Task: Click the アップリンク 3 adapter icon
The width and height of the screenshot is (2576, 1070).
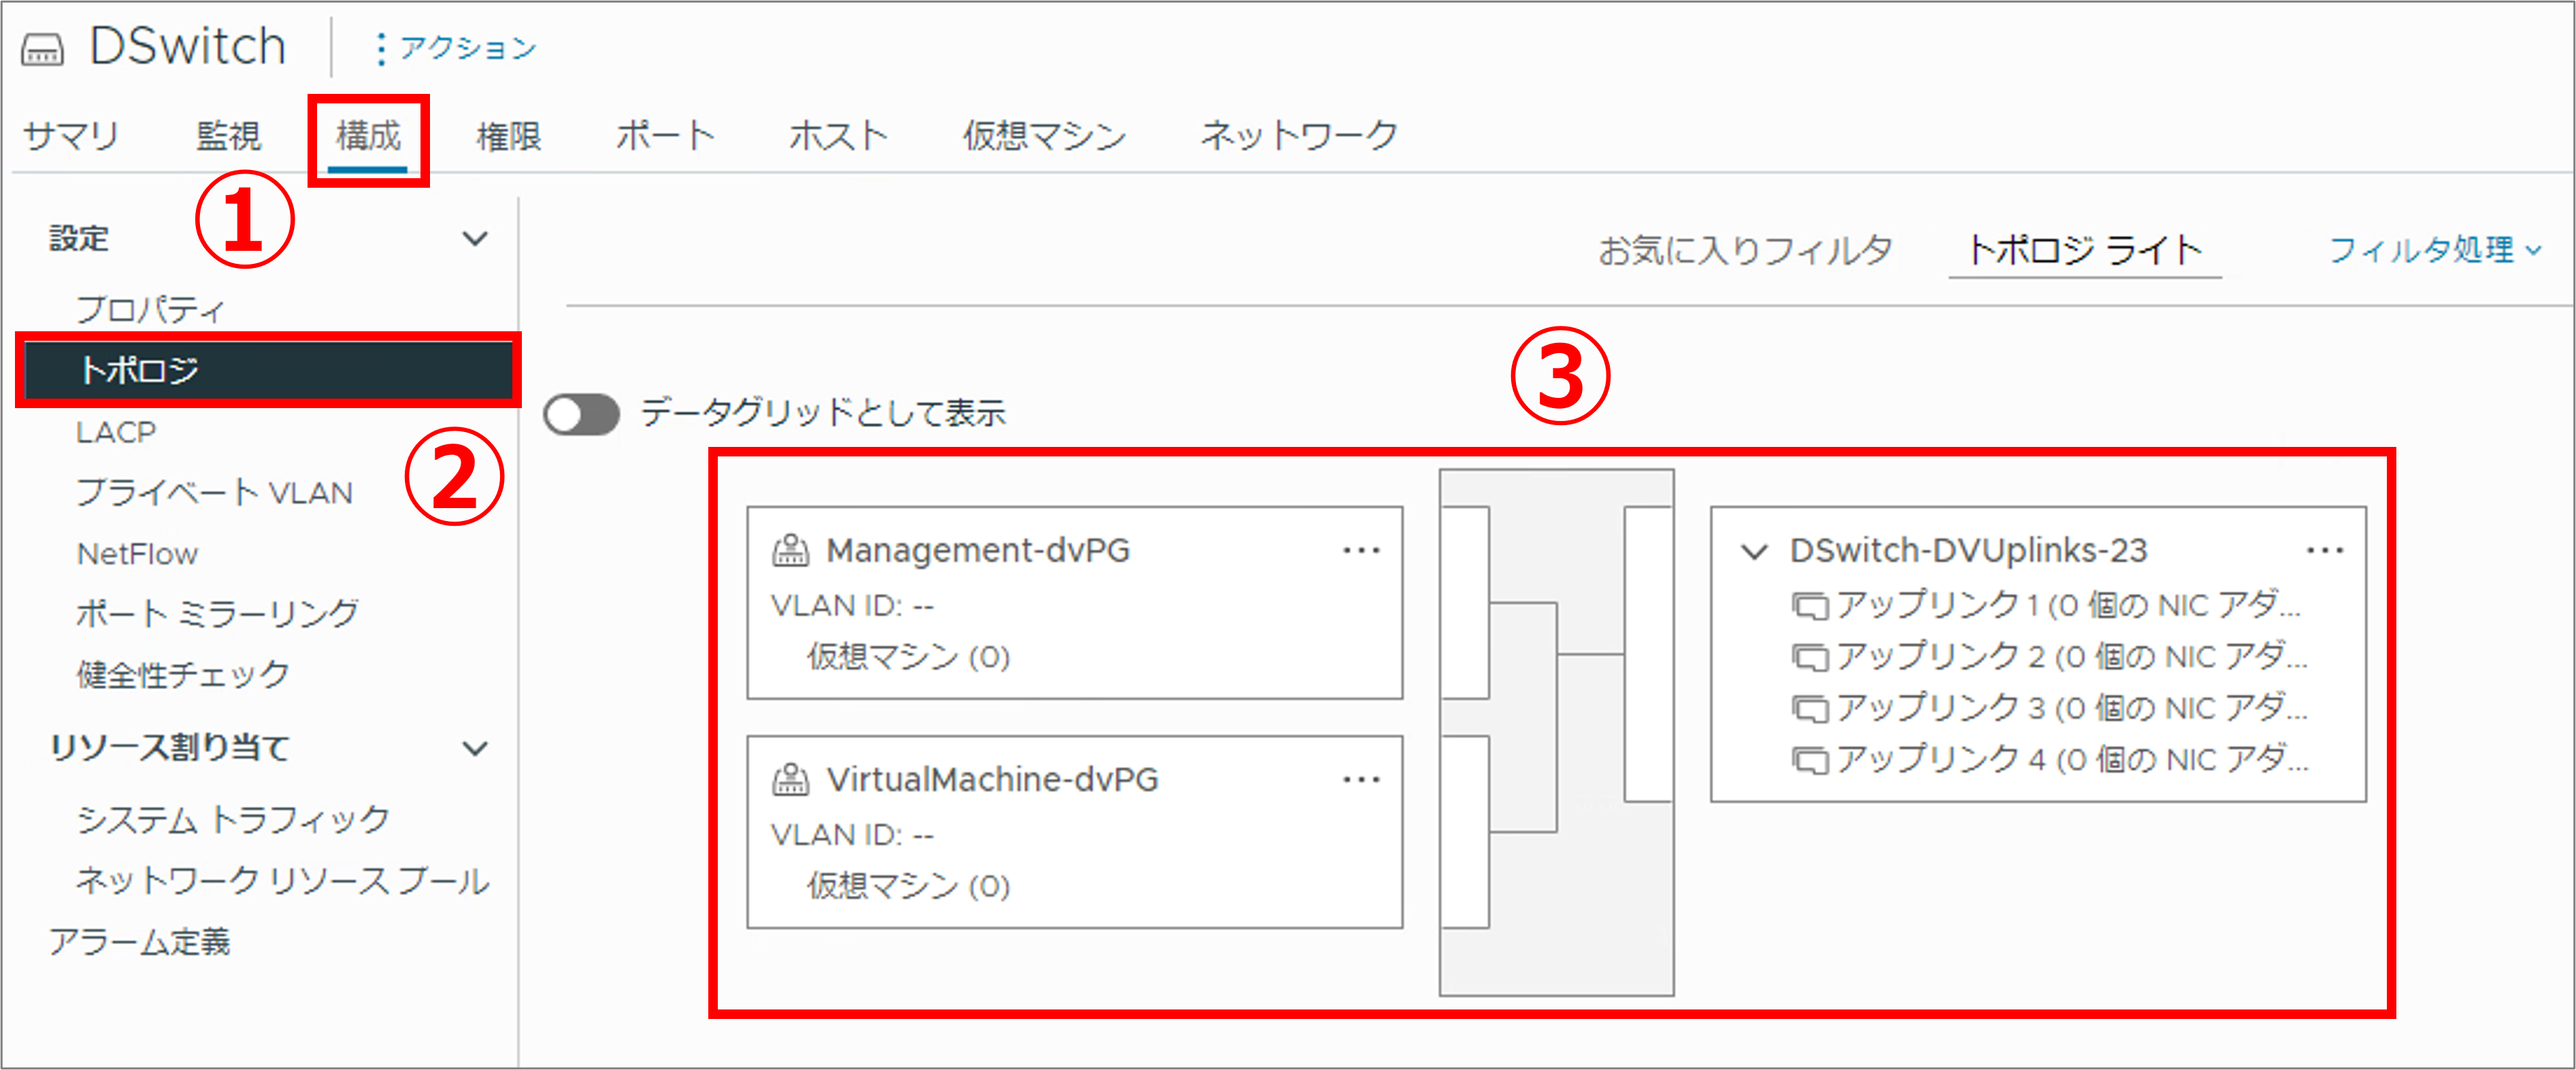Action: click(x=1810, y=709)
